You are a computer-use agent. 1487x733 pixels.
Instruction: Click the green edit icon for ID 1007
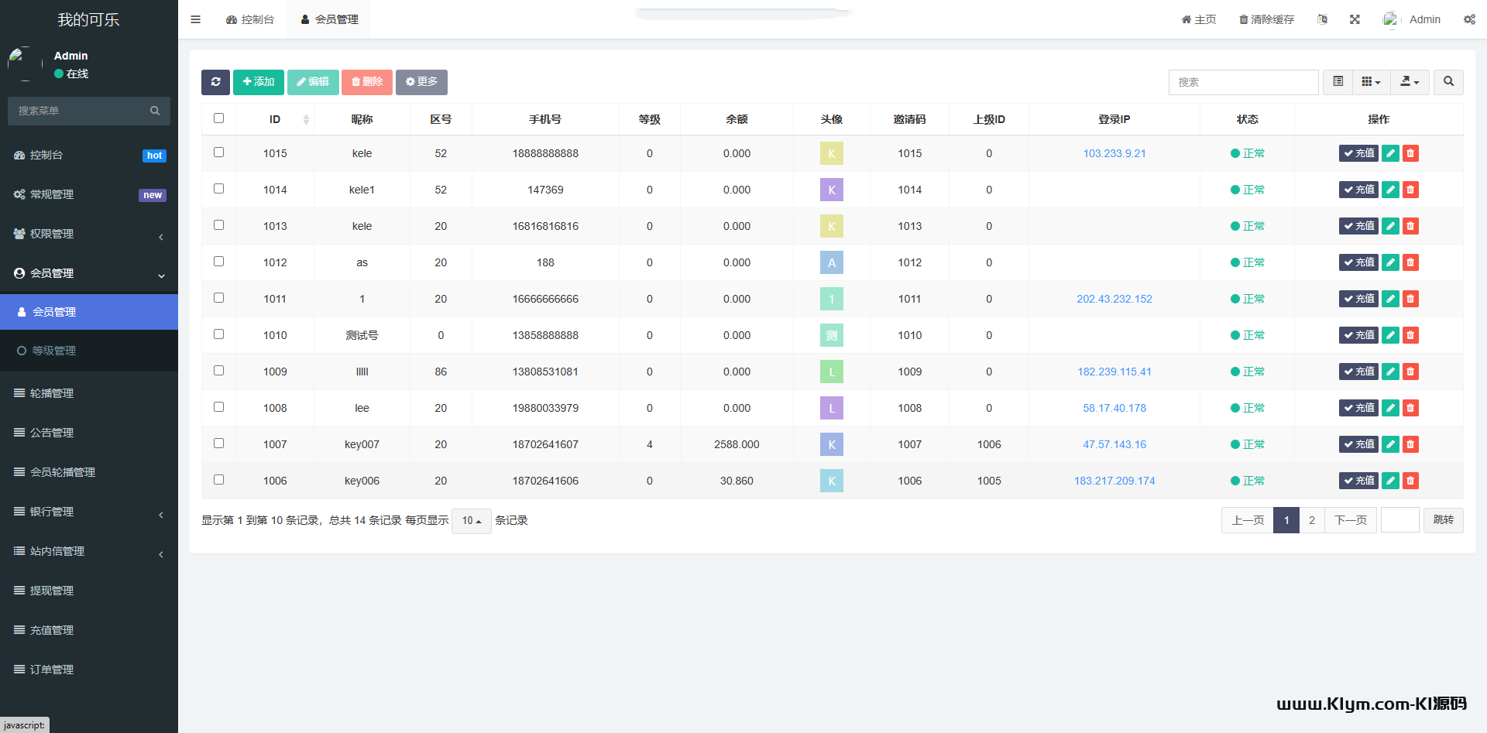tap(1390, 444)
